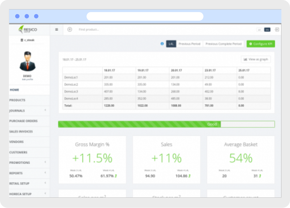Toggle the sidebar with the hamburger icon

(x=56, y=30)
